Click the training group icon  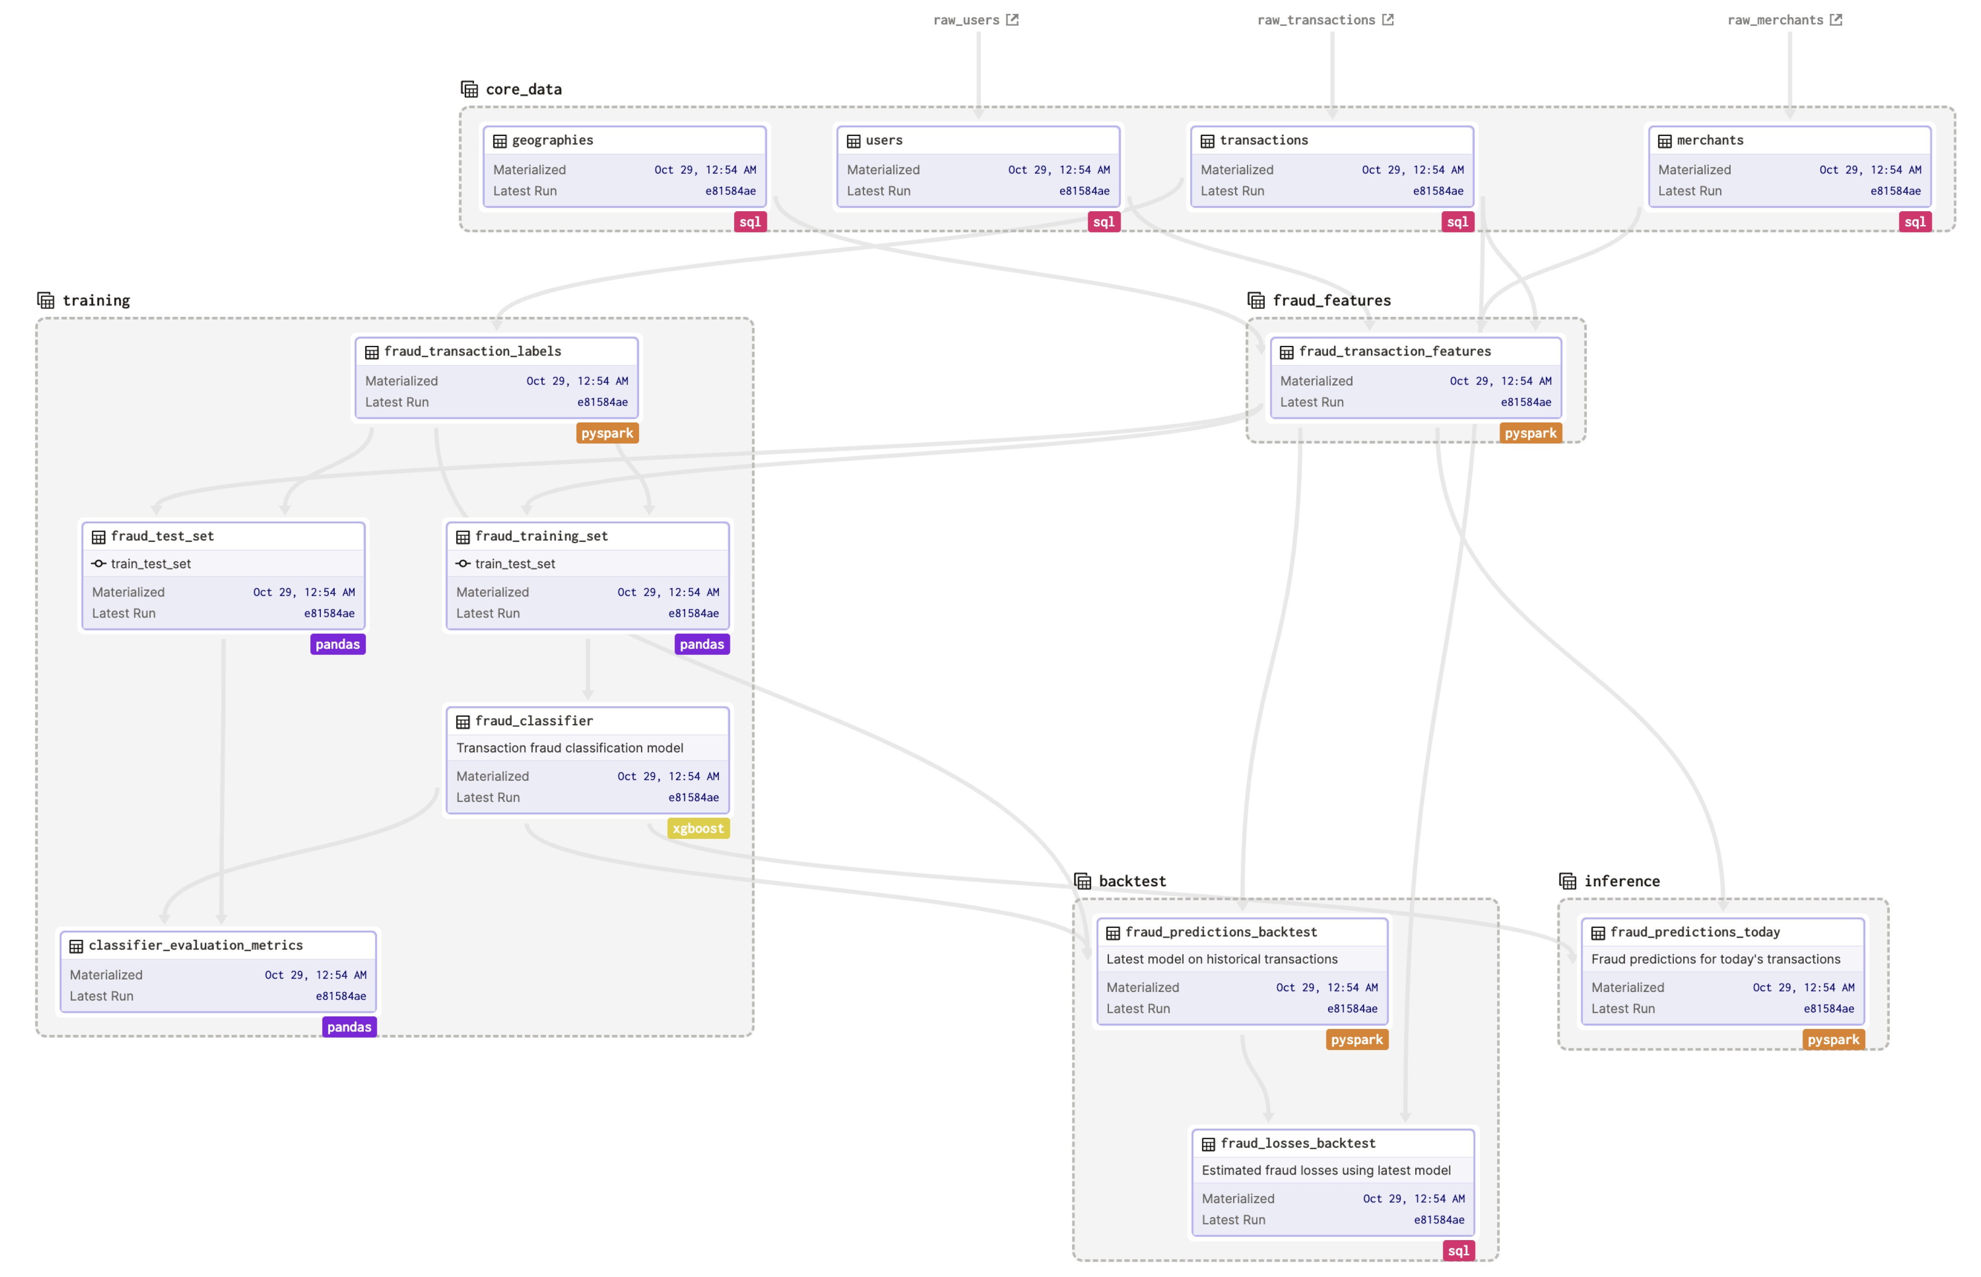pyautogui.click(x=46, y=300)
